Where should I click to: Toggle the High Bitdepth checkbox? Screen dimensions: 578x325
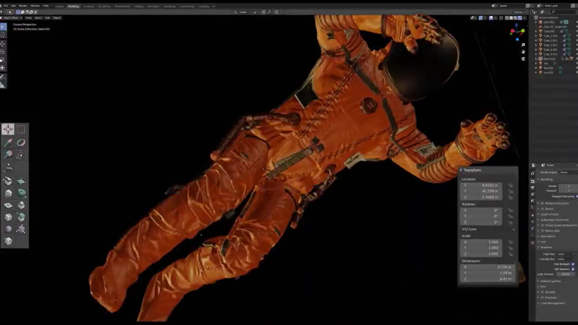tap(573, 264)
